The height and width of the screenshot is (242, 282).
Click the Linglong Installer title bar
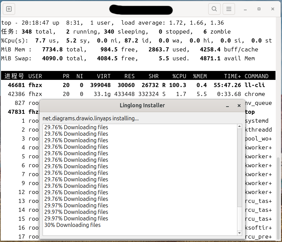(142, 106)
